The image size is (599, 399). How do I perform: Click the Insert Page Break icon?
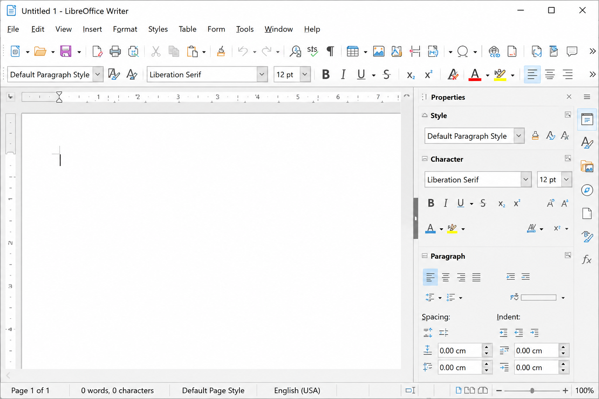click(415, 51)
